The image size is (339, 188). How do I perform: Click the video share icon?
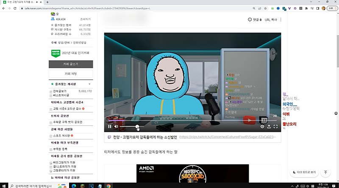[x=269, y=127]
